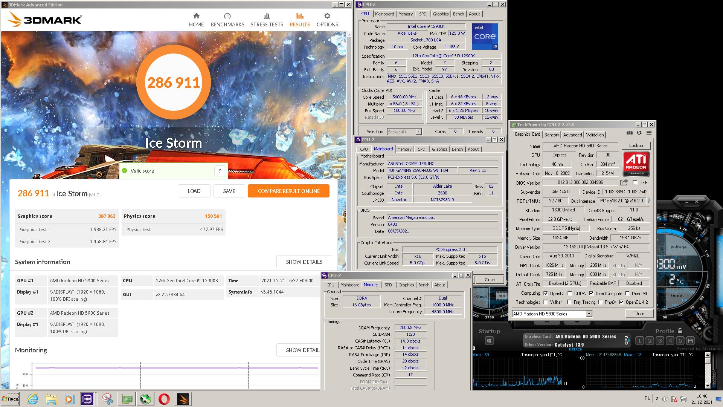Click the LOAD button in 3DMark
This screenshot has width=723, height=407.
click(194, 191)
